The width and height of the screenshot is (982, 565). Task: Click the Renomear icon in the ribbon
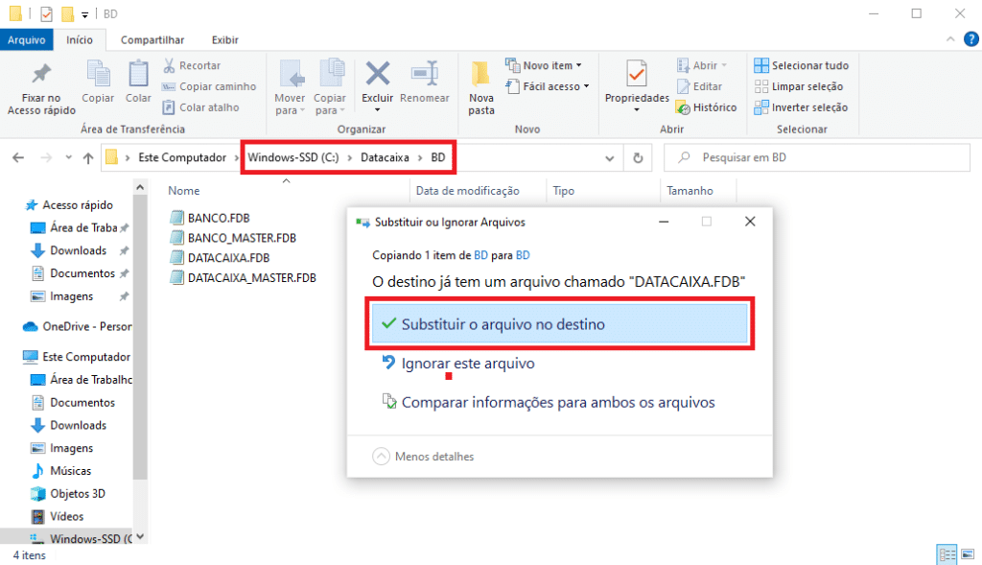click(424, 76)
